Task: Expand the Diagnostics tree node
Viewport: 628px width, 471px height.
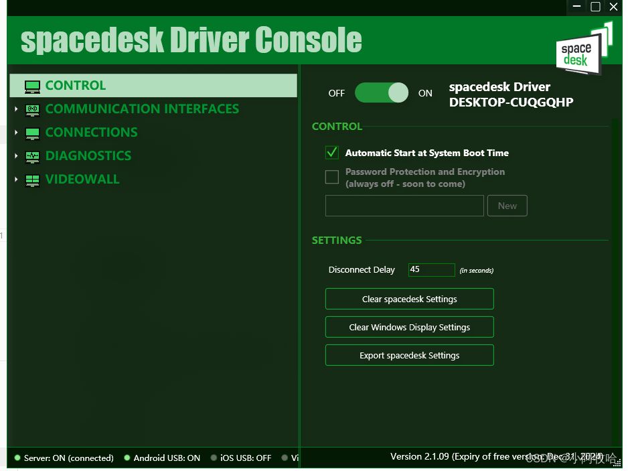Action: click(x=16, y=155)
